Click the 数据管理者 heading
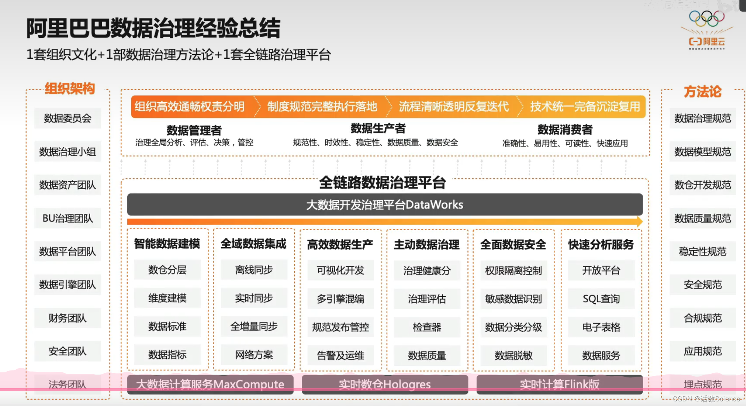Image resolution: width=746 pixels, height=406 pixels. coord(194,130)
